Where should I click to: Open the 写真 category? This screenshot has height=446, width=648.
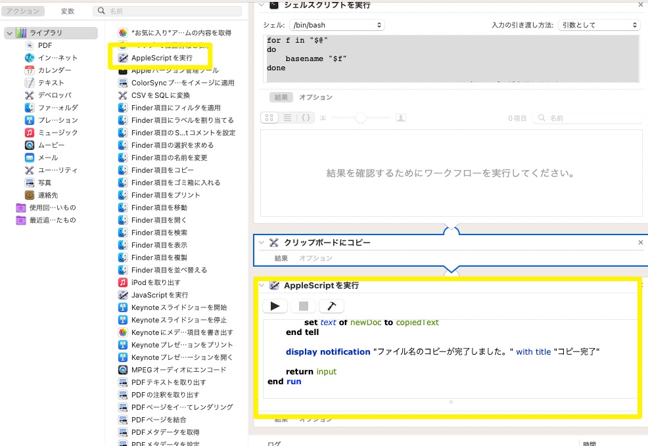[x=45, y=183]
